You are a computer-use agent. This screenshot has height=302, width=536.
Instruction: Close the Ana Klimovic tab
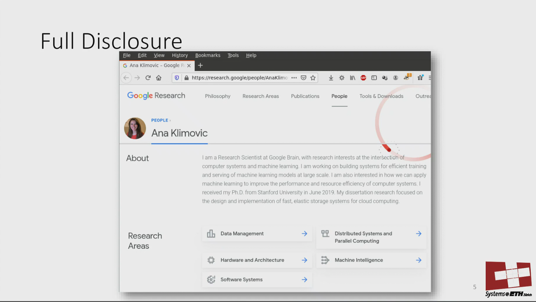[189, 66]
